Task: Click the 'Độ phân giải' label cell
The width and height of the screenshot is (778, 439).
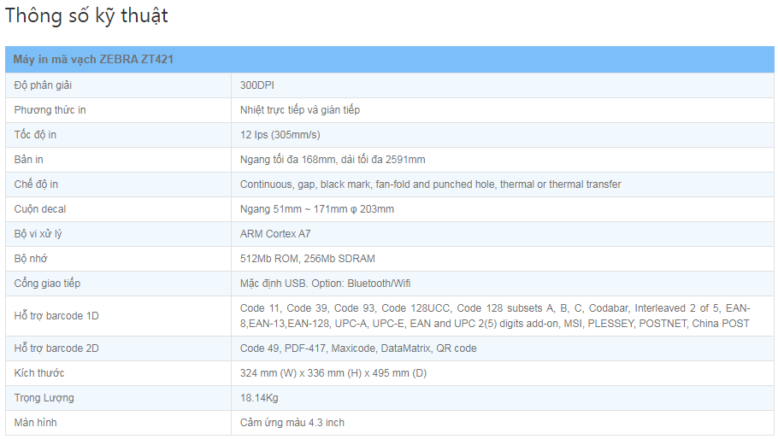Action: [x=44, y=85]
